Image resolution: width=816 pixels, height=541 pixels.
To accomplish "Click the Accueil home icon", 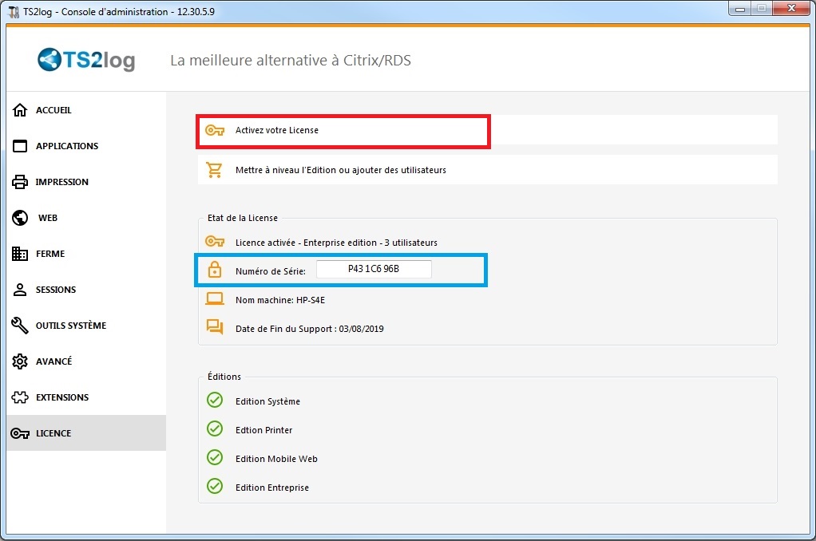I will click(20, 110).
